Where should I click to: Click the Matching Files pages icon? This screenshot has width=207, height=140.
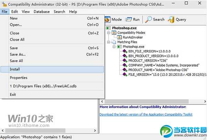(114, 42)
